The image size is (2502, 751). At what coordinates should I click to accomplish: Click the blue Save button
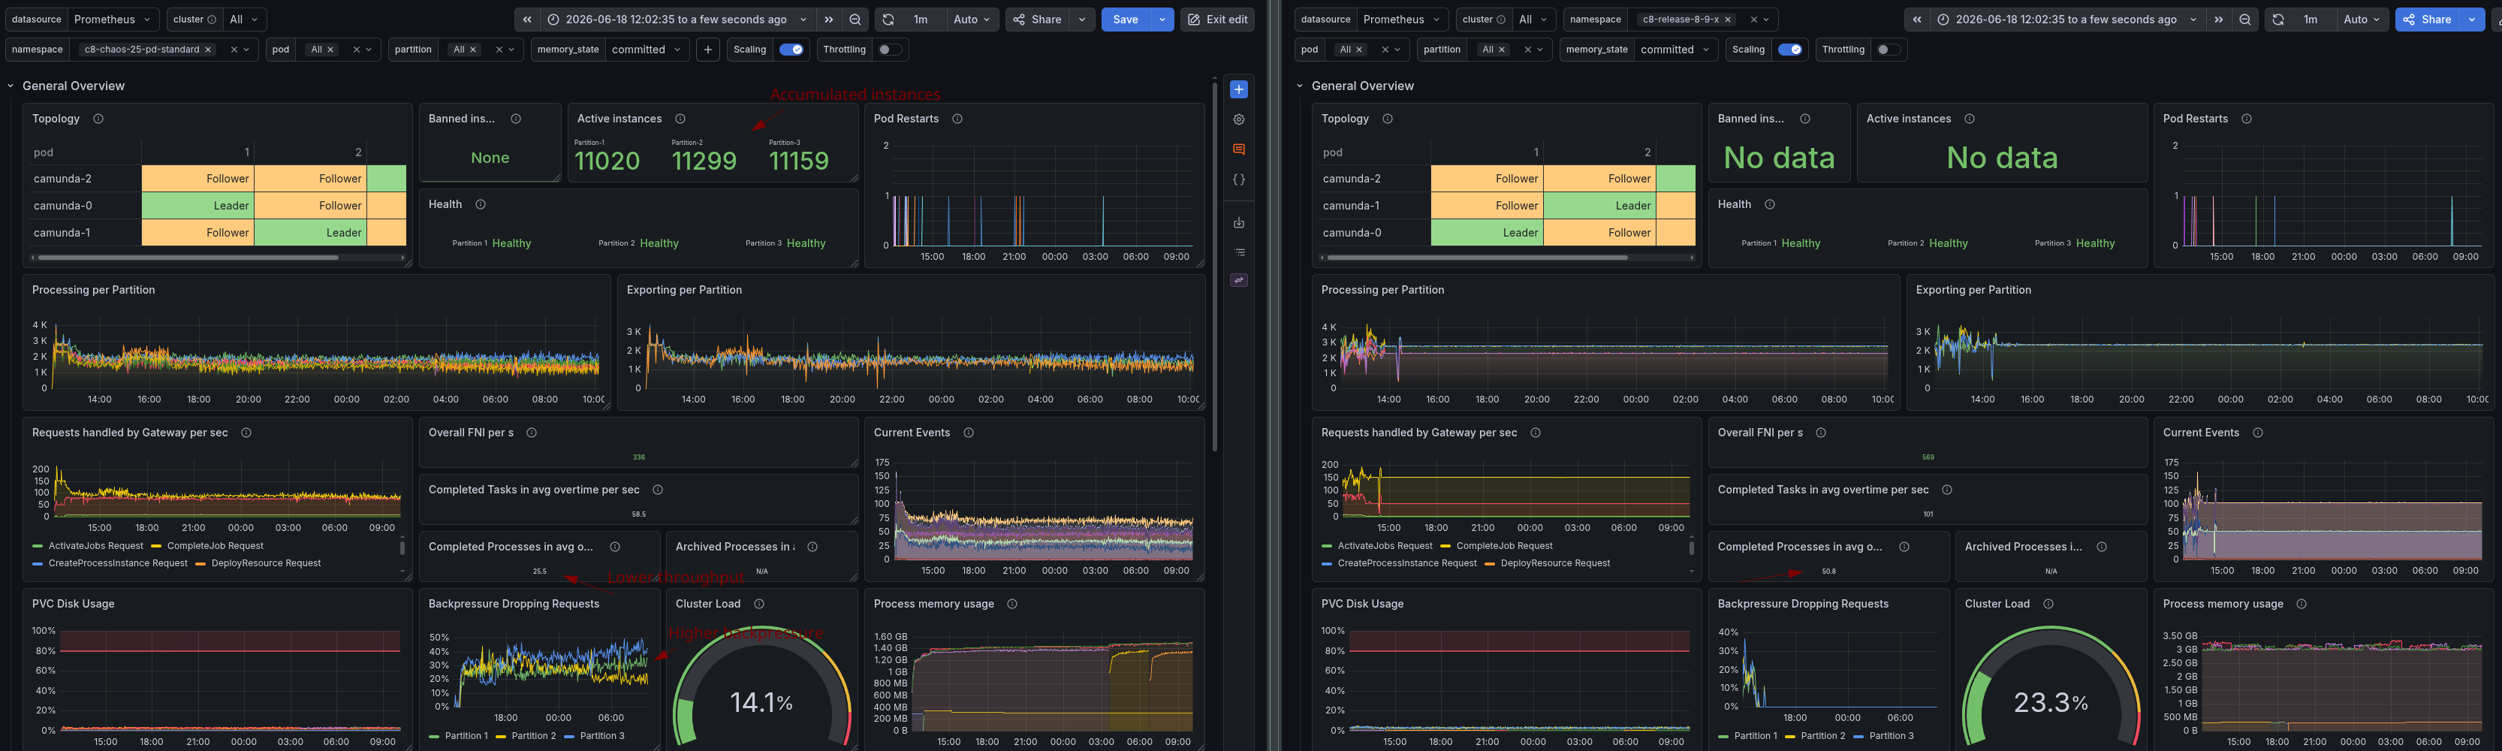click(1126, 20)
